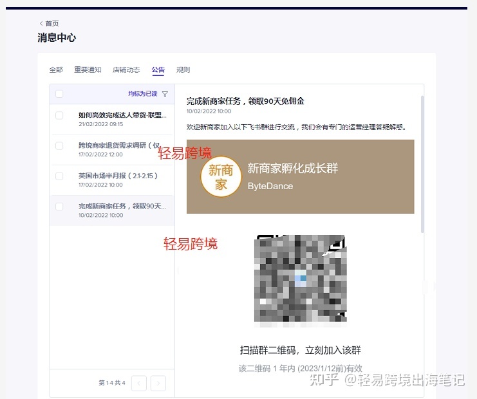Check the box for 英国市场半月报 message
This screenshot has width=477, height=399.
tap(59, 176)
